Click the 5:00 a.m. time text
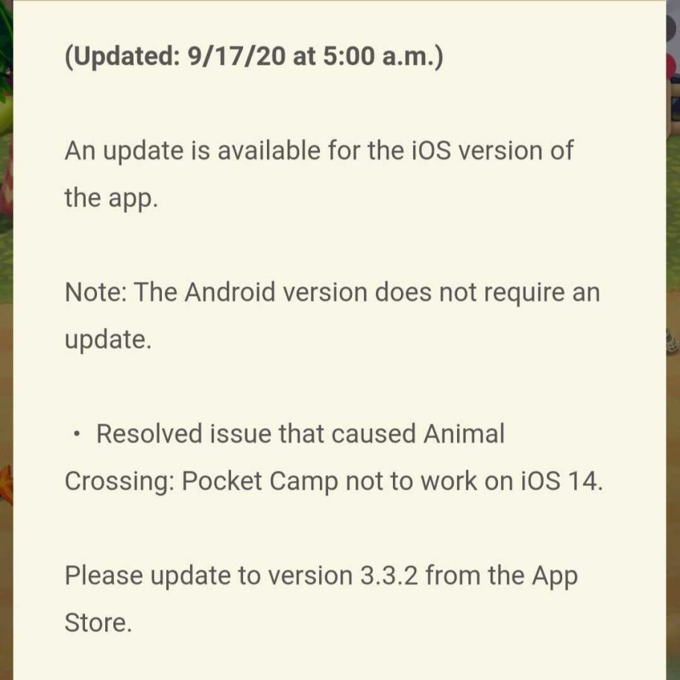 pyautogui.click(x=383, y=57)
